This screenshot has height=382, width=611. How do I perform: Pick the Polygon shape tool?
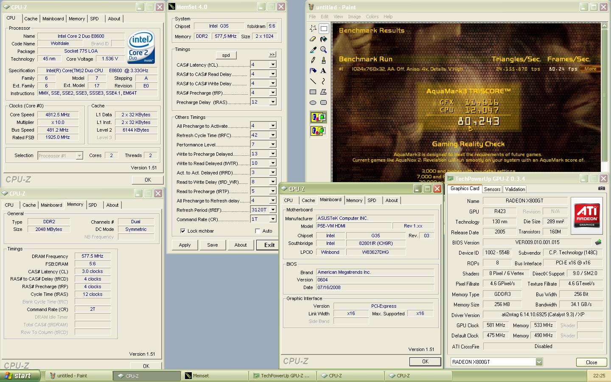(324, 92)
